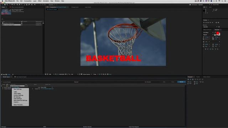The image size is (228, 128).
Task: Select the Eraser tool
Action: pyautogui.click(x=29, y=5)
